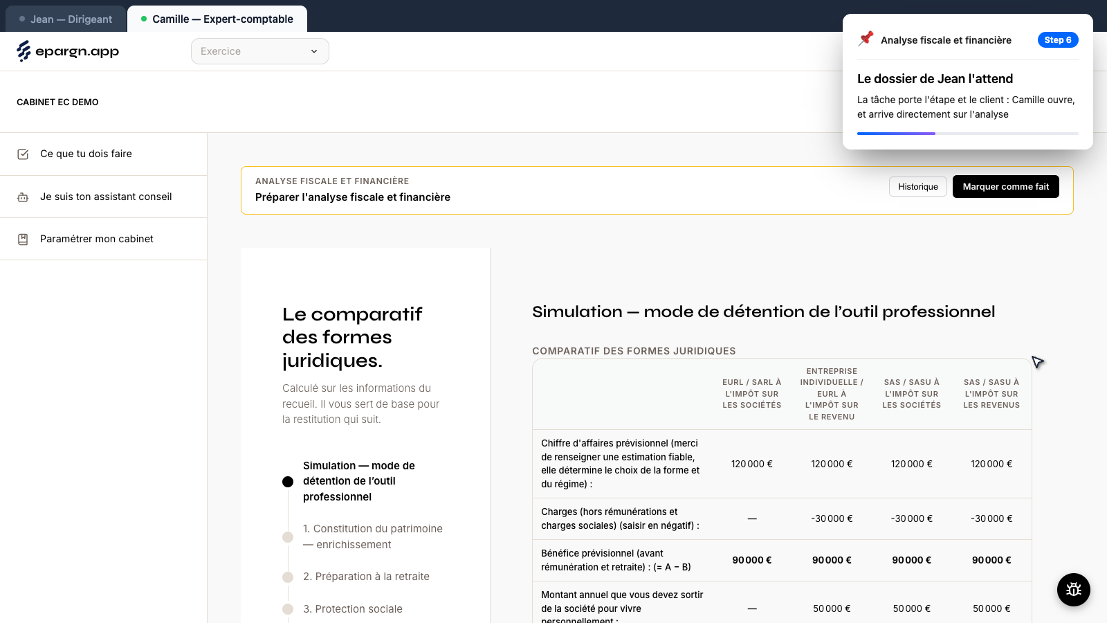Open Je suis ton assistant conseil

point(104,197)
